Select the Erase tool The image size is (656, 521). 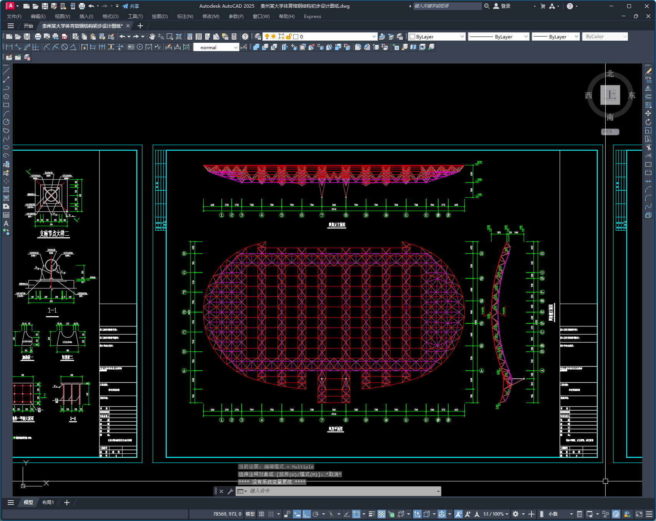(x=648, y=71)
